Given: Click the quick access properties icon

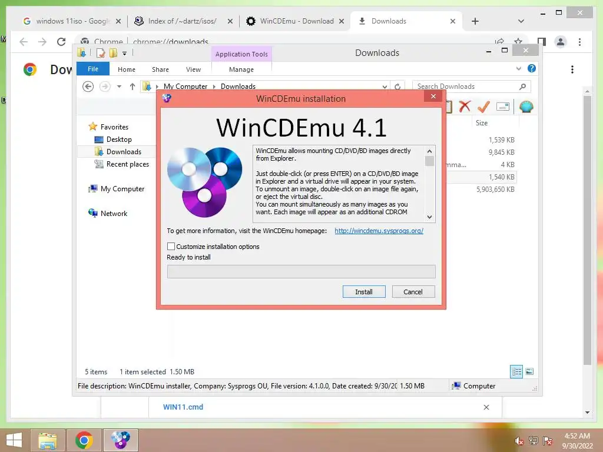Looking at the screenshot, I should [x=100, y=53].
